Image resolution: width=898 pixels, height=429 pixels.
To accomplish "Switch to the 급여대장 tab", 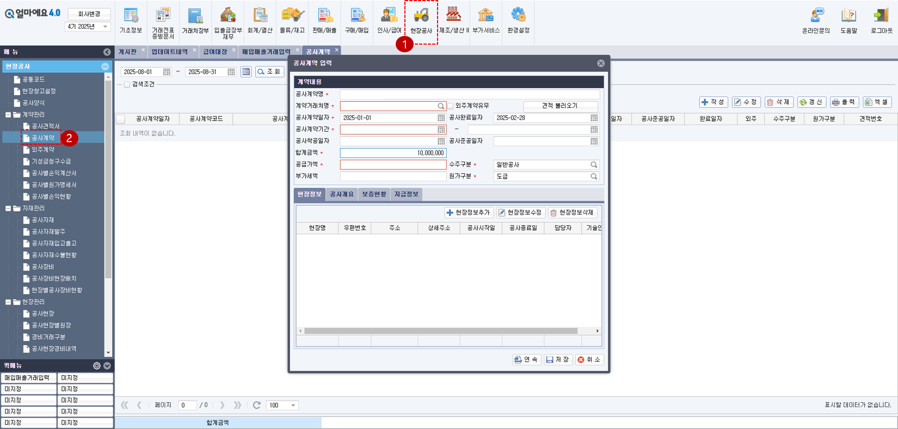I will (215, 52).
